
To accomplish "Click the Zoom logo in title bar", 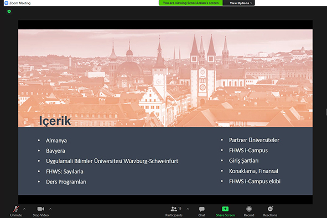I will [x=6, y=3].
